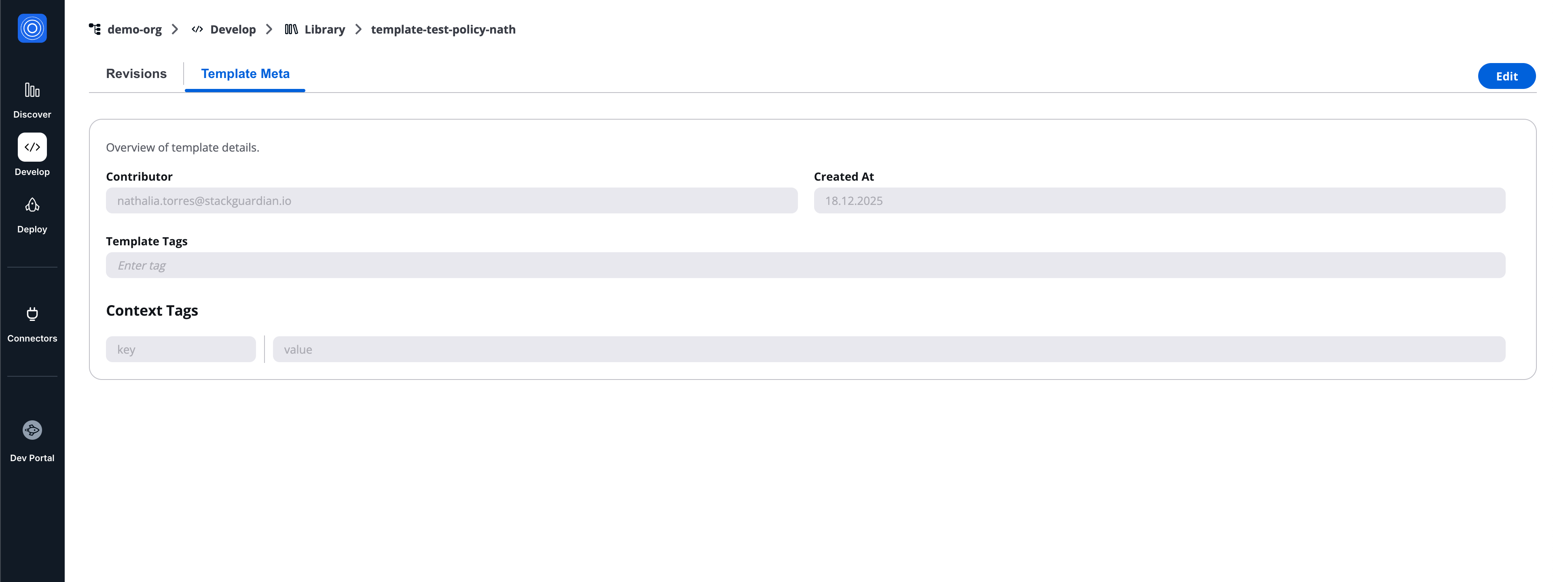Focus the Context Tags key field
The height and width of the screenshot is (582, 1553).
coord(181,350)
